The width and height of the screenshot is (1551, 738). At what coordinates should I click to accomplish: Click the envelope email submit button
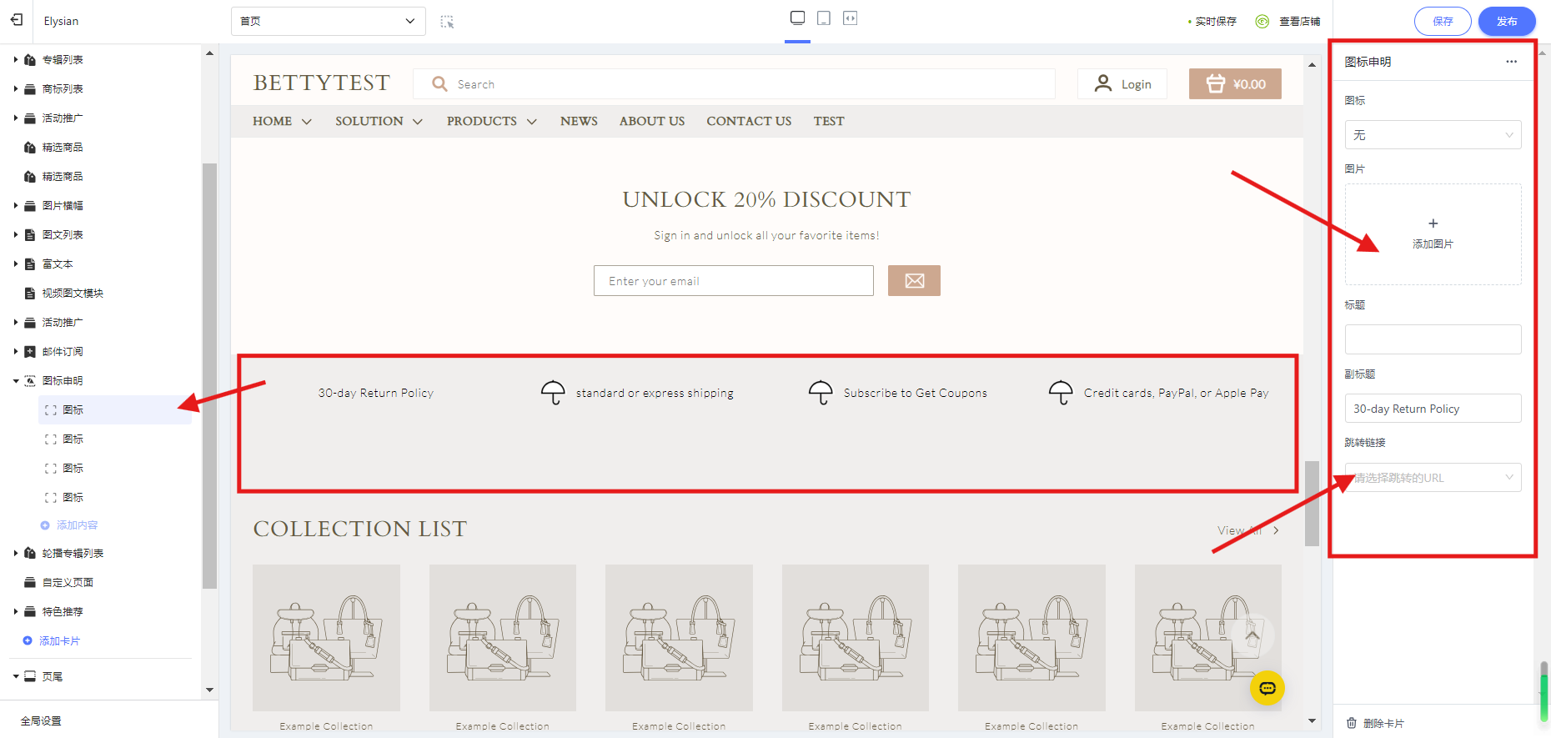pos(914,281)
